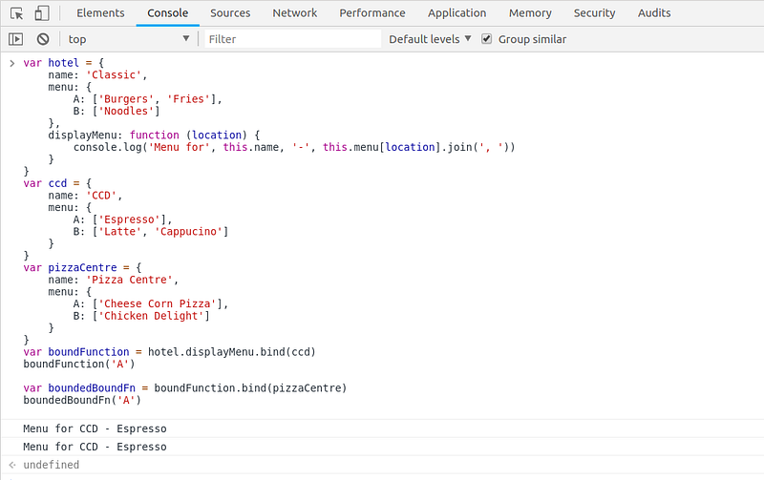The height and width of the screenshot is (480, 764).
Task: Clear the console with the ban icon
Action: (43, 39)
